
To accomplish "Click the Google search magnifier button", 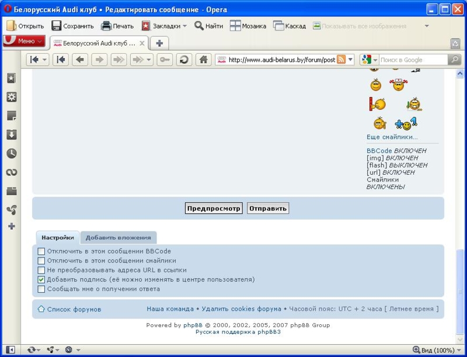I will 455,60.
